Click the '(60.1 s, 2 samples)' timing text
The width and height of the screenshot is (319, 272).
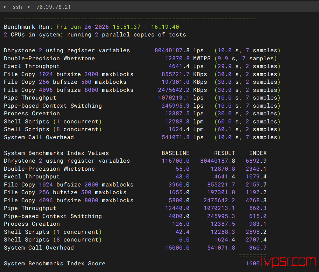[x=247, y=129]
